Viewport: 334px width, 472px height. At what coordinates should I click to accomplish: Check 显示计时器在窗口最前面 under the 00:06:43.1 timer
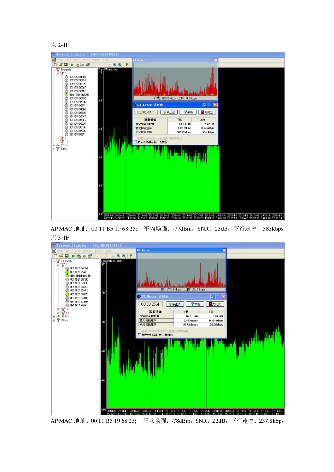135,142
